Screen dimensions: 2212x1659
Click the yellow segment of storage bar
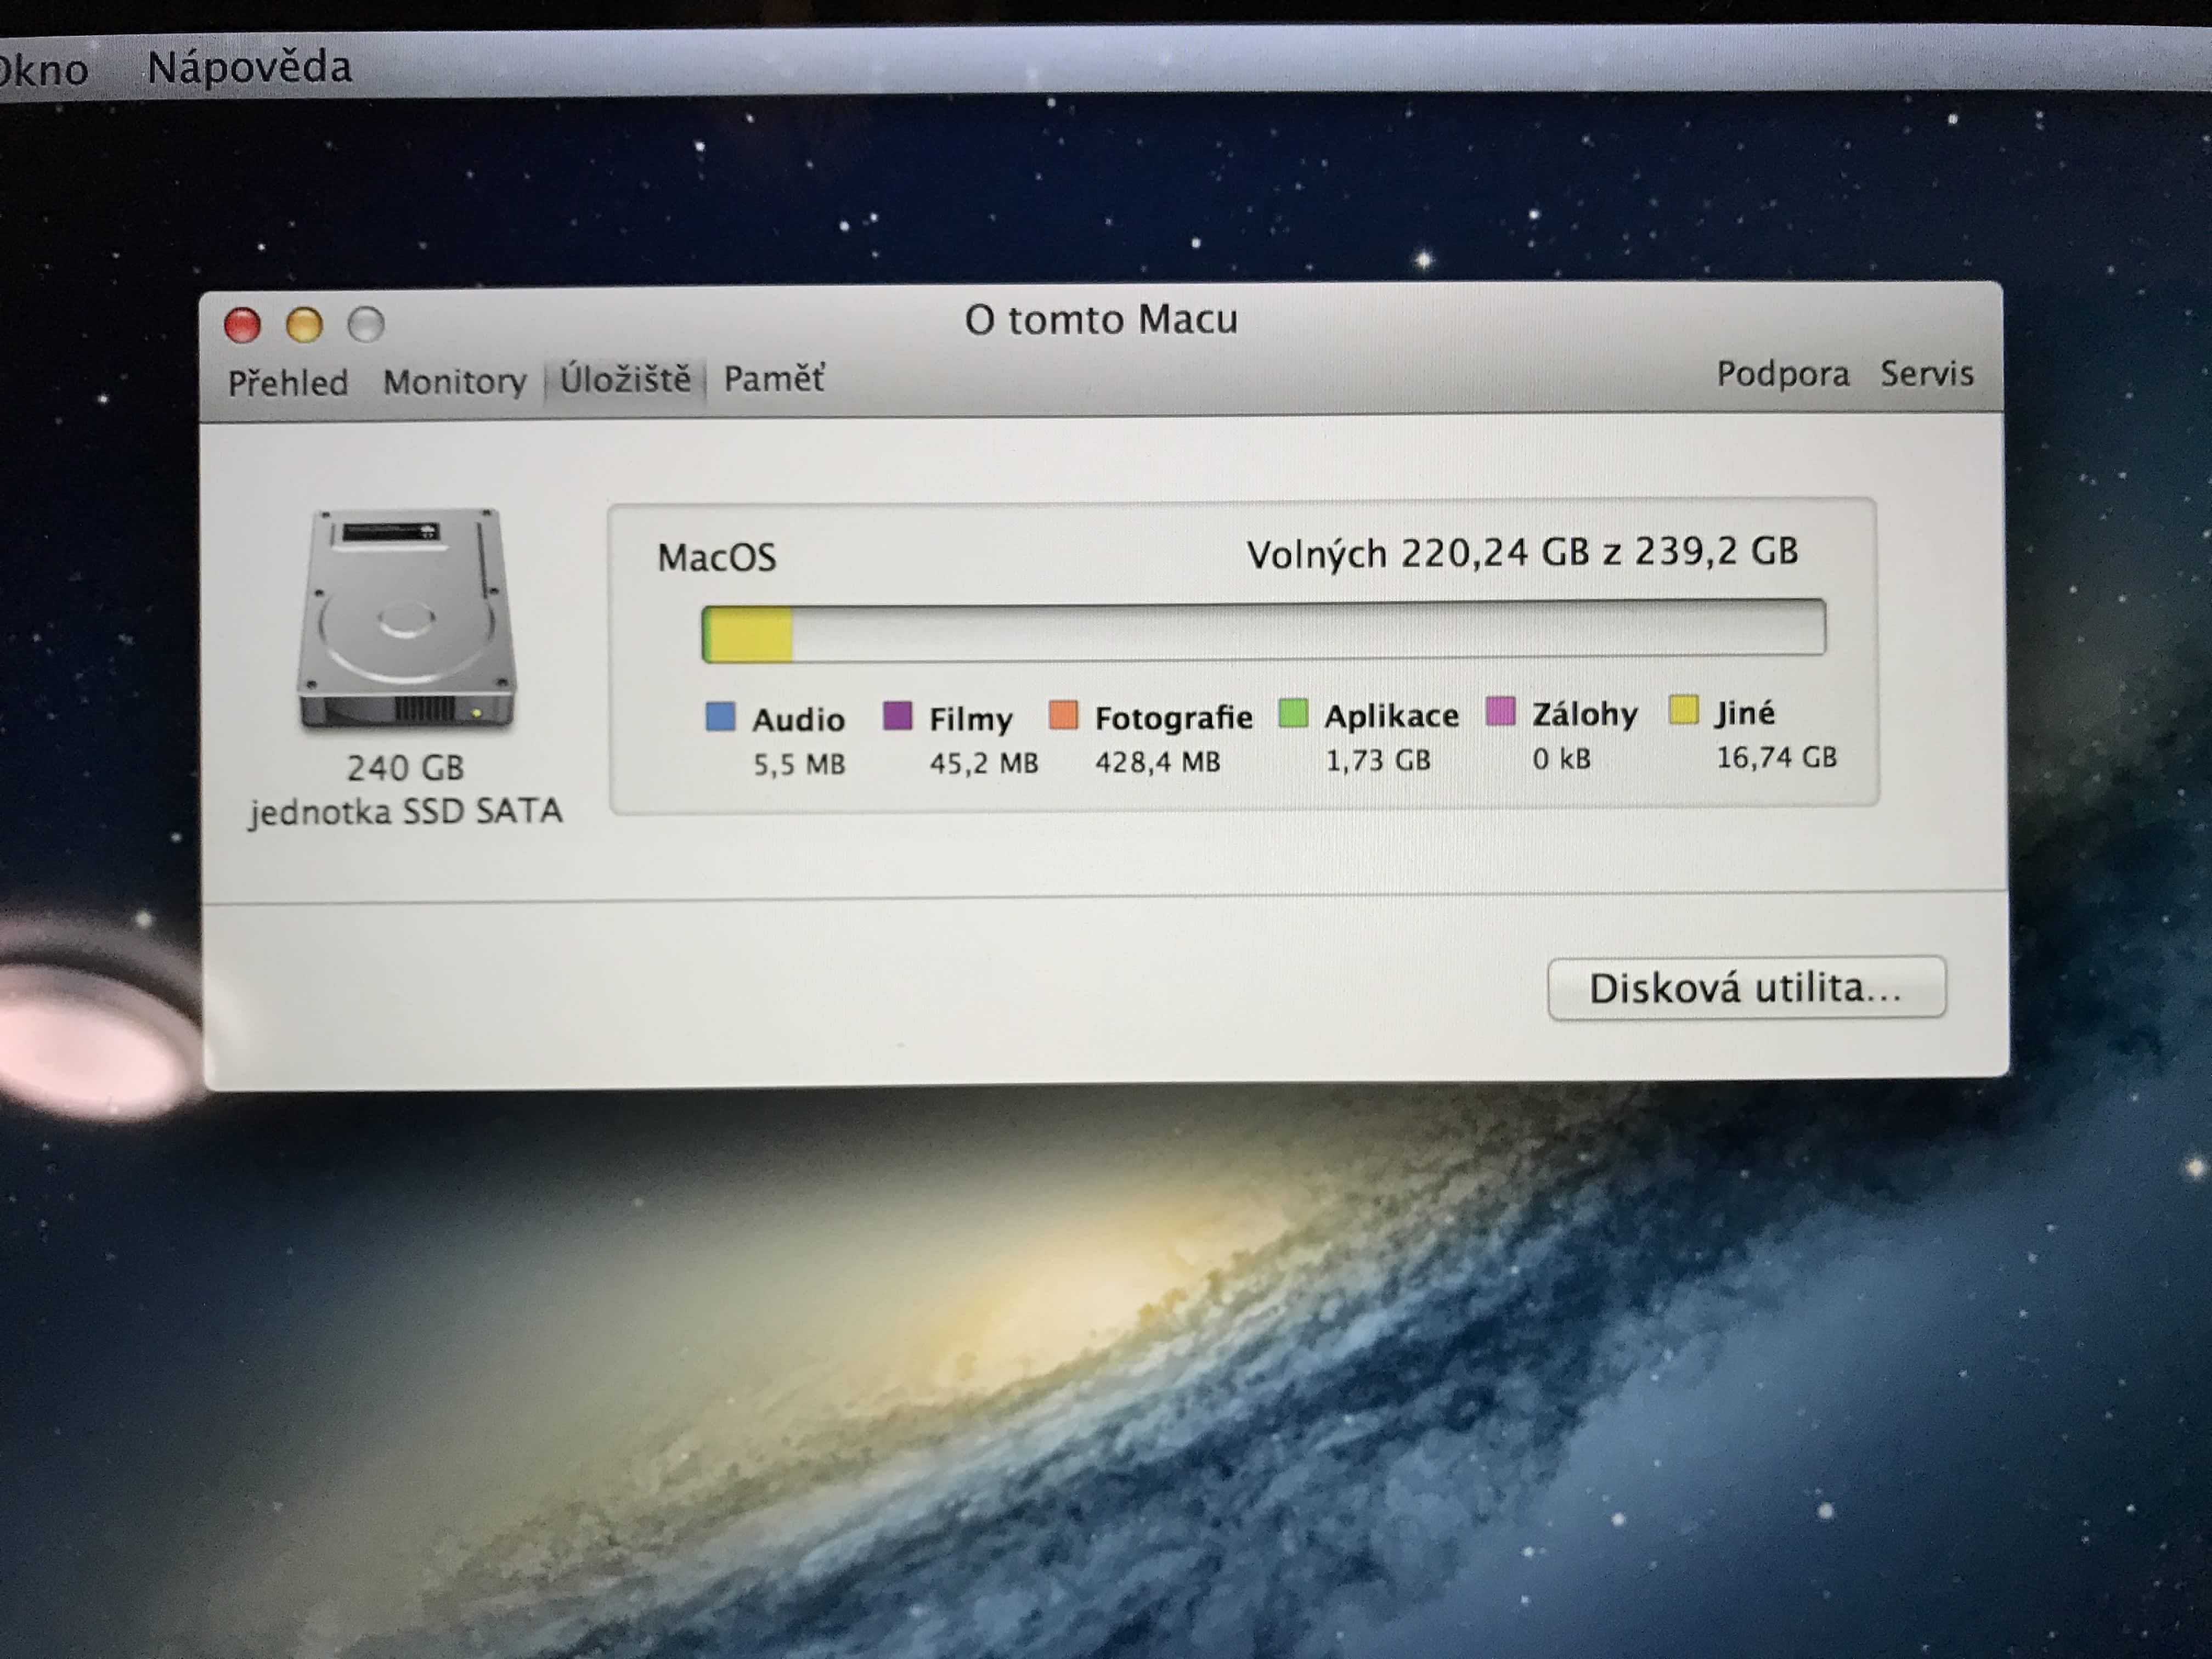click(x=751, y=634)
